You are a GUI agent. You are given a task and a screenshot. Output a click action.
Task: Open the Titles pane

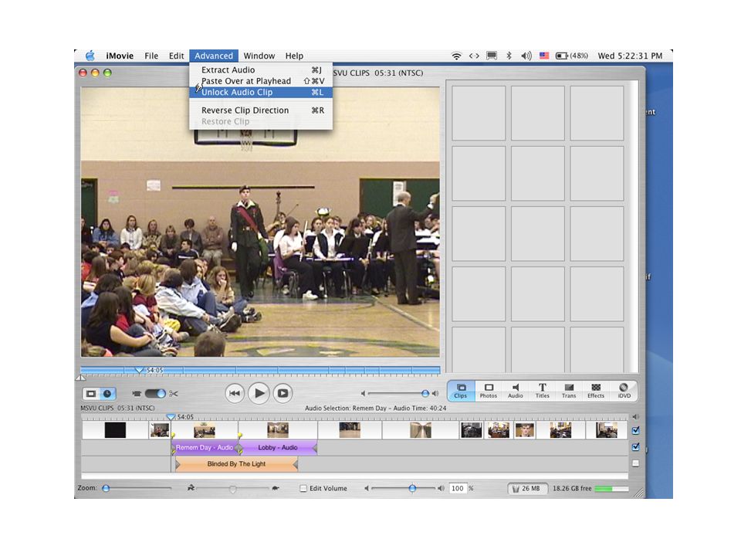point(542,391)
